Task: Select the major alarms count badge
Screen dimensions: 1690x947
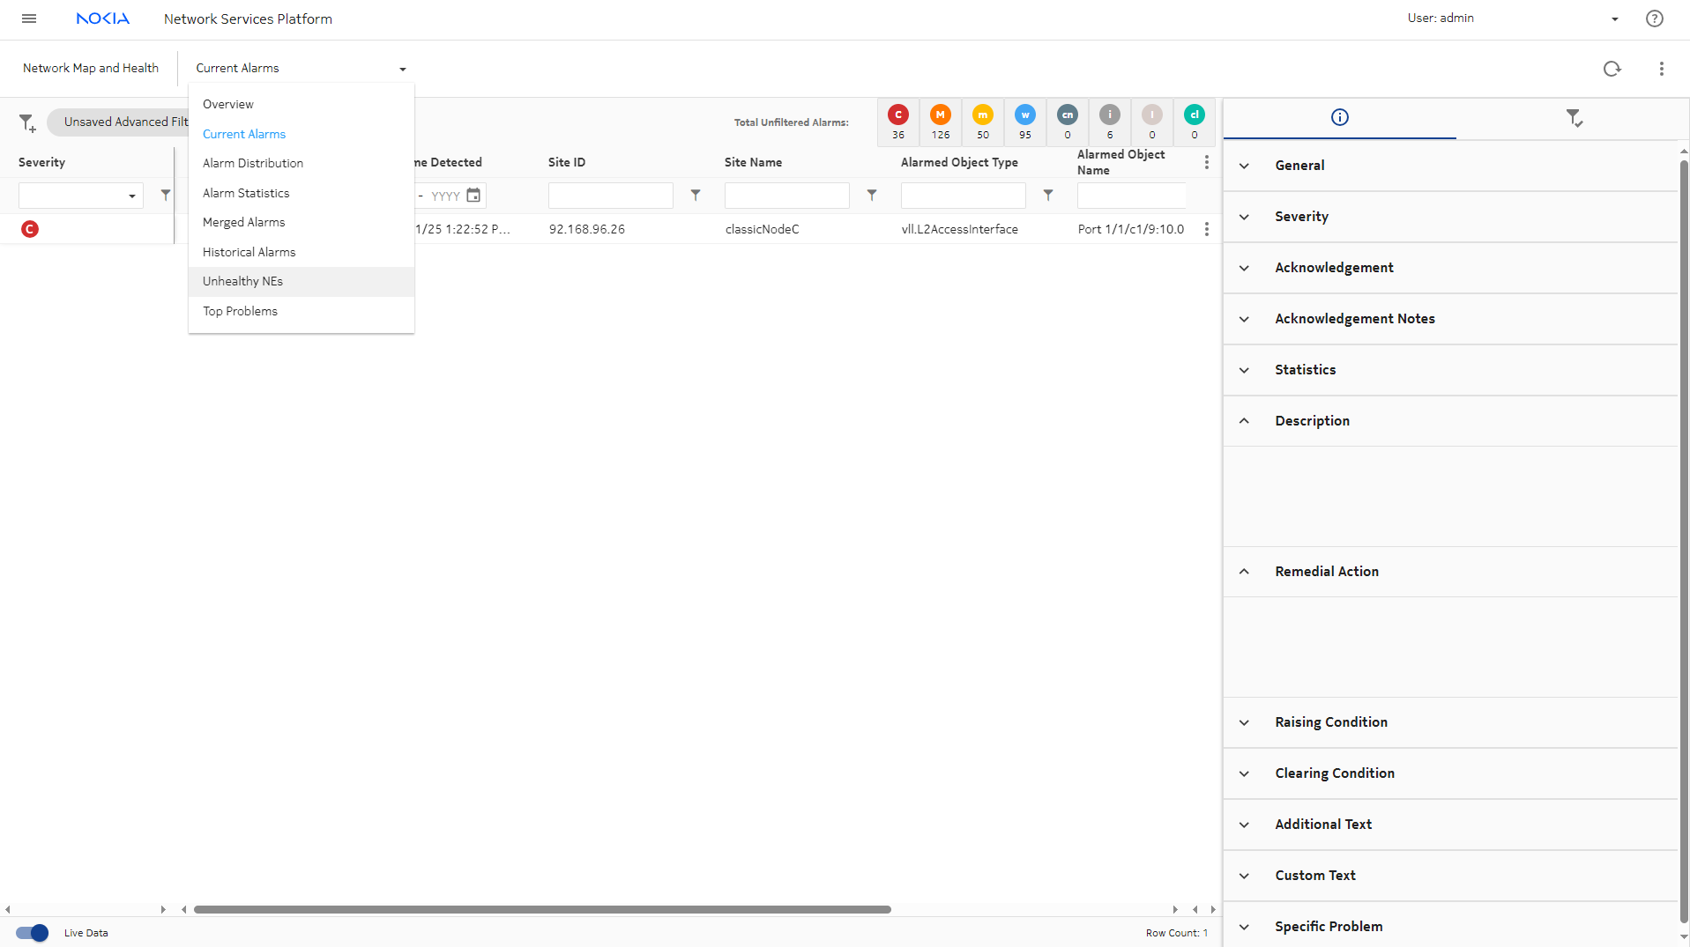Action: [940, 121]
